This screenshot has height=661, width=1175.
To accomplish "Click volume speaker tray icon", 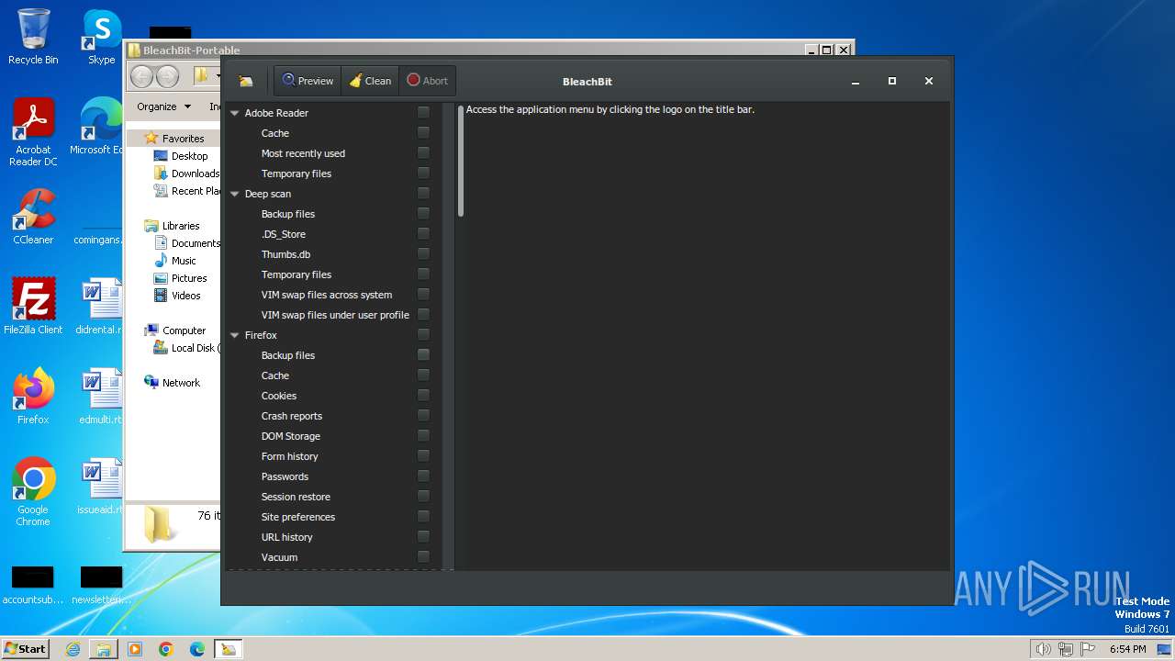I will [x=1043, y=649].
